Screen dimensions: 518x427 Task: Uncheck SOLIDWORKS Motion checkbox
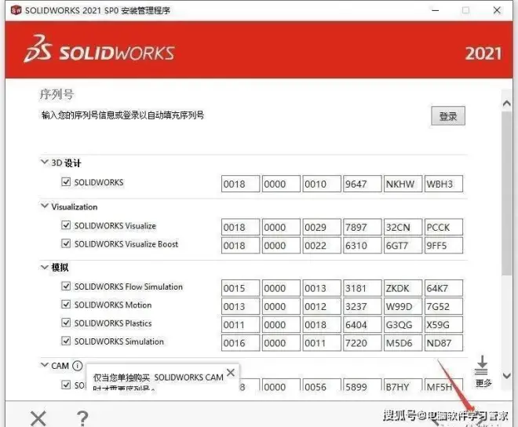(x=66, y=305)
